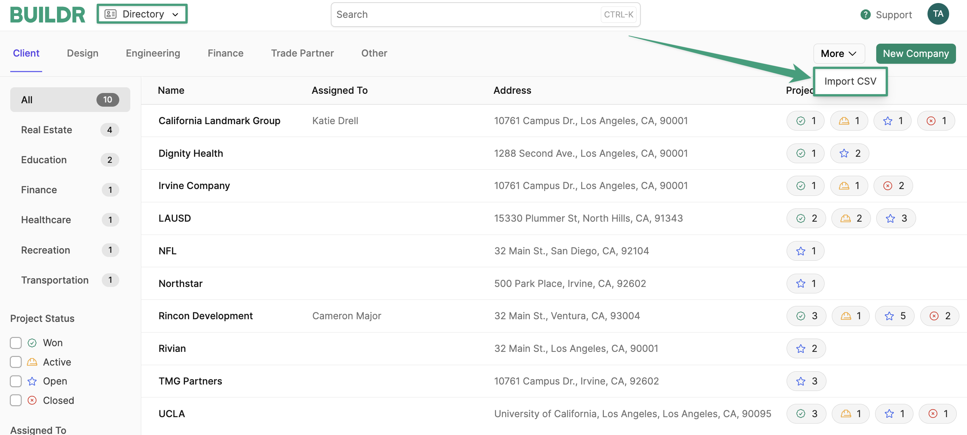Click the New Company button
The image size is (967, 435).
point(916,54)
